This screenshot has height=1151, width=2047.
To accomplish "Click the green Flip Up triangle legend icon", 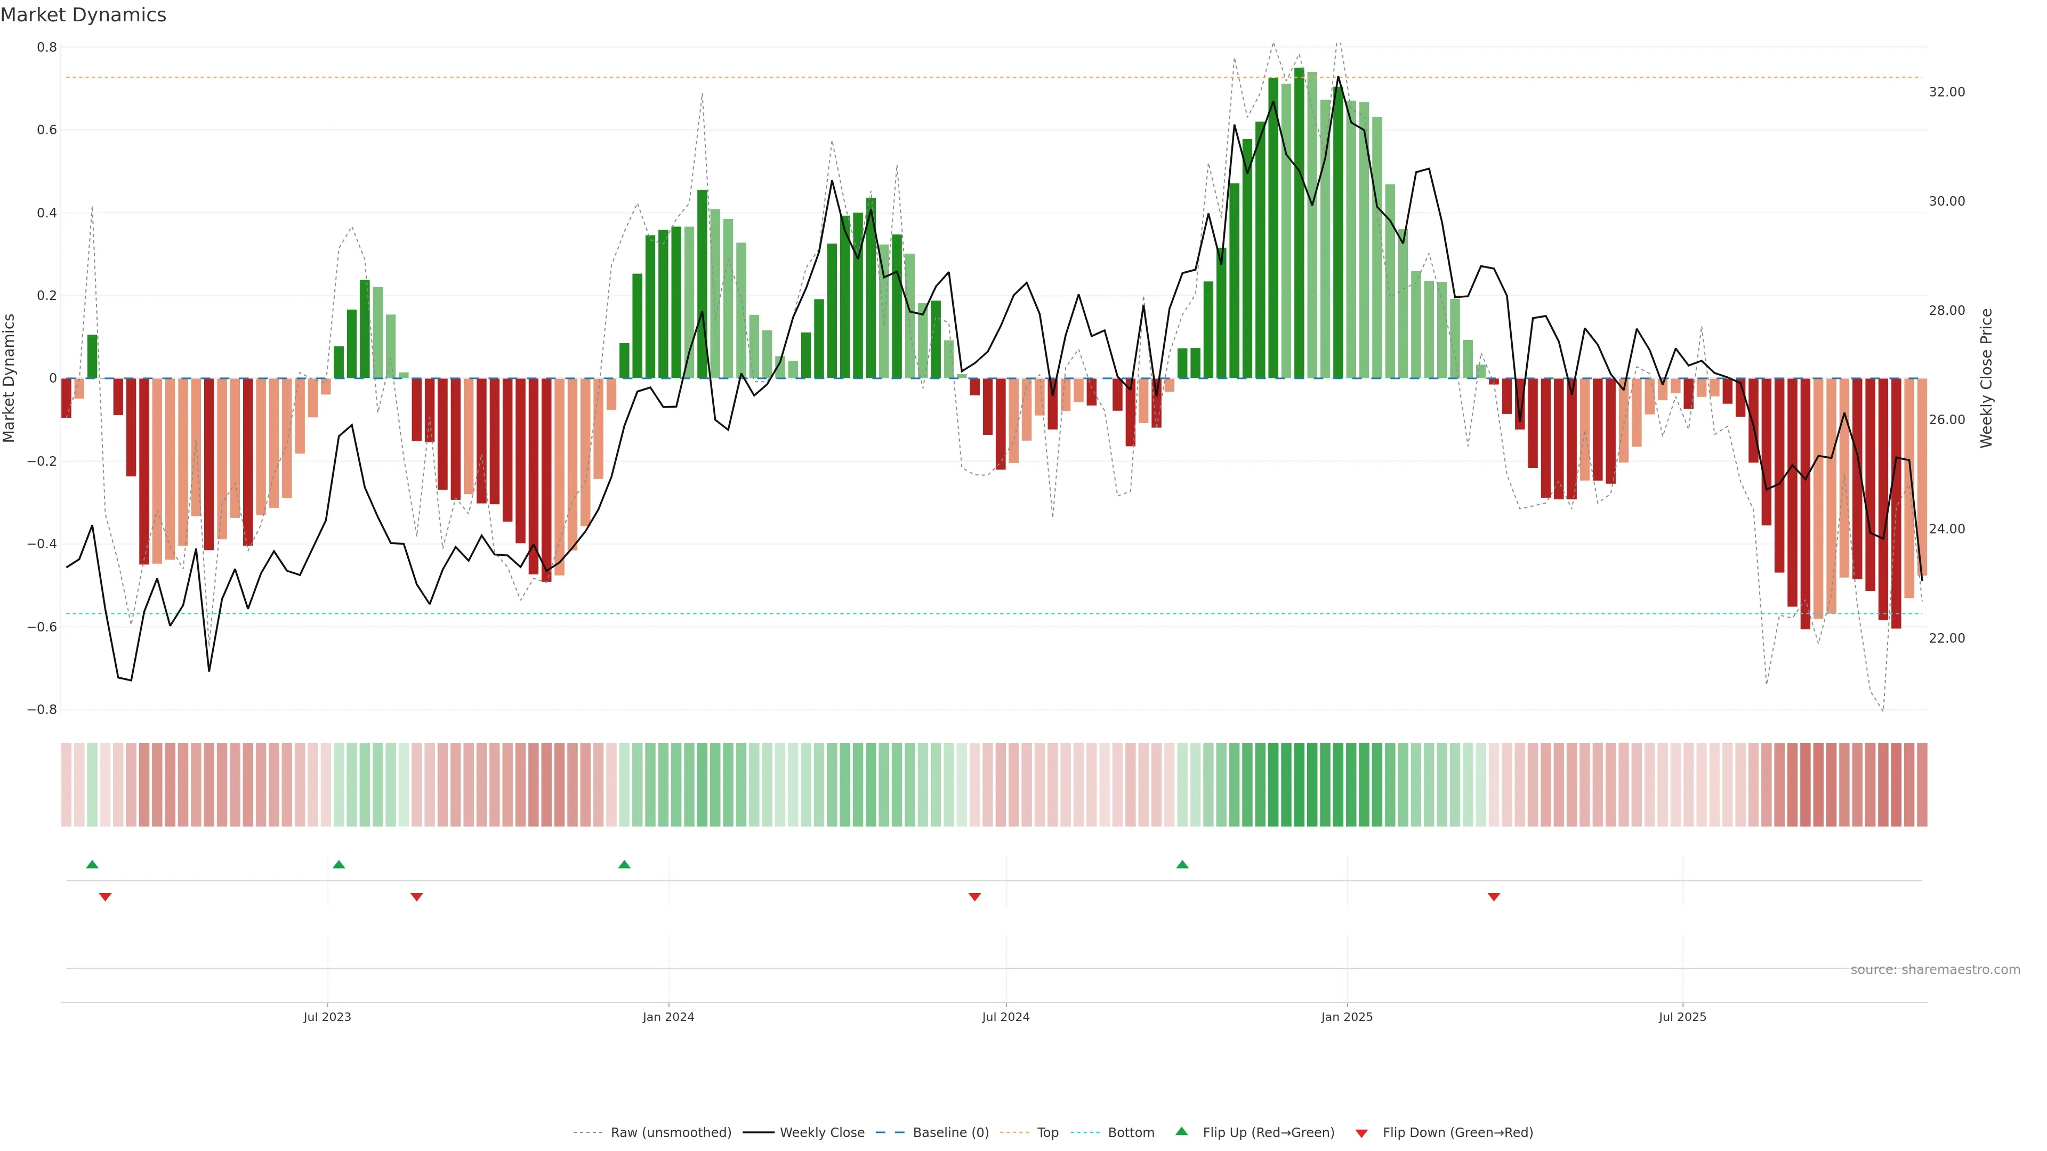I will pyautogui.click(x=1182, y=1132).
